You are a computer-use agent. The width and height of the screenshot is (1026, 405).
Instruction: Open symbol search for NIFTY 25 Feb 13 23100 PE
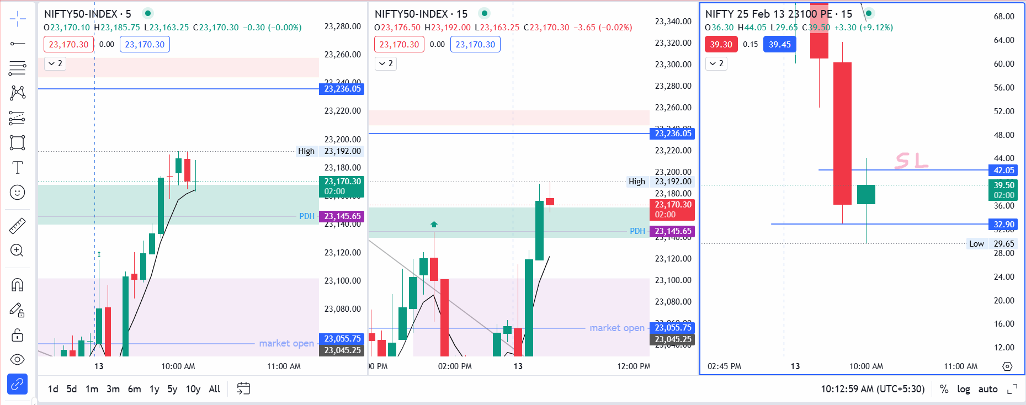pos(769,14)
